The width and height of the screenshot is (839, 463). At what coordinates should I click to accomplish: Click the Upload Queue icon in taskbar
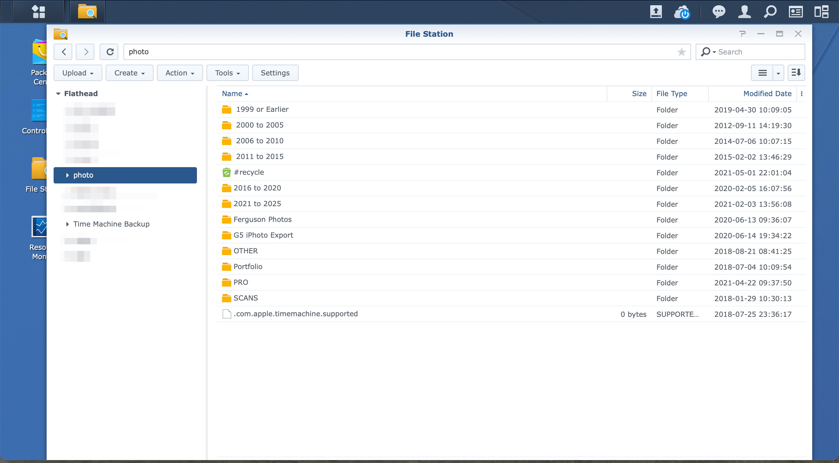(x=656, y=12)
